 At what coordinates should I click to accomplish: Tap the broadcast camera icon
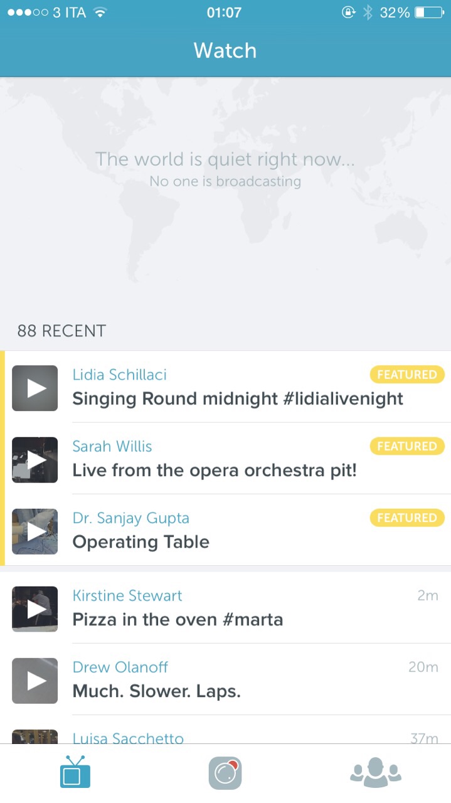[x=225, y=773]
